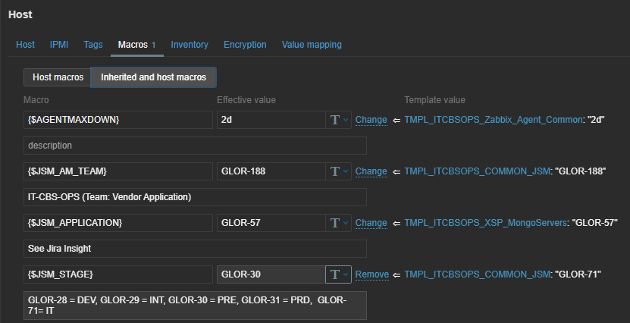Click the {$AGENTMAXDOWN} description field

pyautogui.click(x=195, y=146)
